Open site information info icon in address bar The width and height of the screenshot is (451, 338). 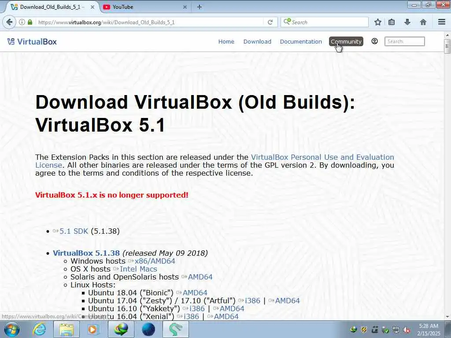[22, 22]
